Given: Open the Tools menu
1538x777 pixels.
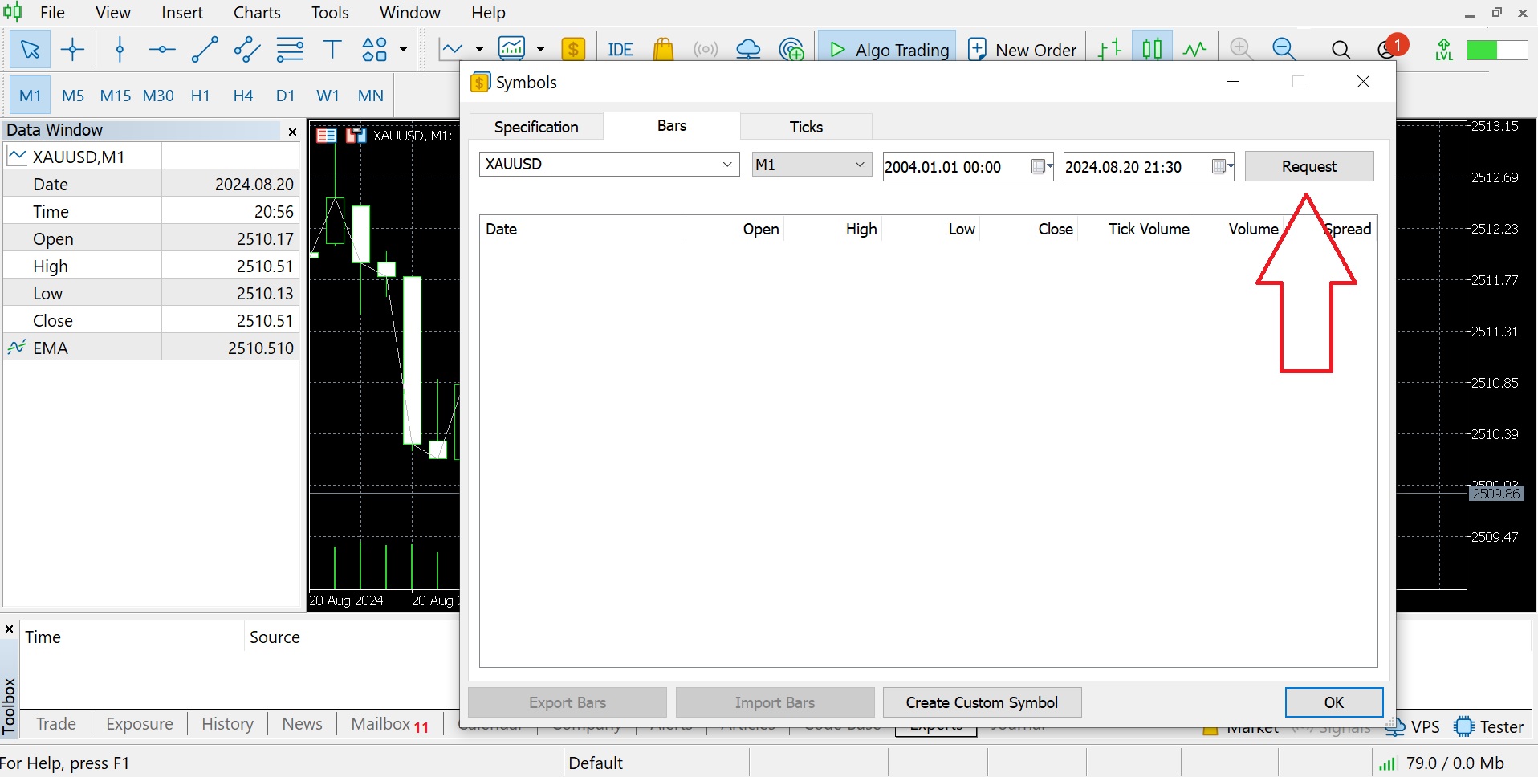Looking at the screenshot, I should click(x=330, y=12).
